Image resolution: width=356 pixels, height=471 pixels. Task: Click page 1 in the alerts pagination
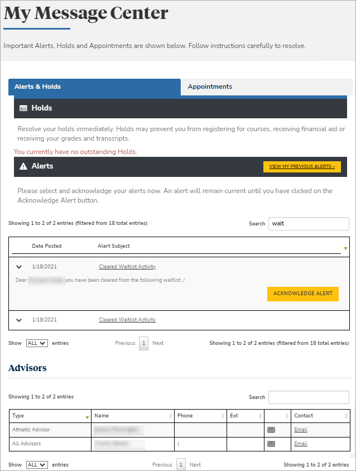point(144,343)
